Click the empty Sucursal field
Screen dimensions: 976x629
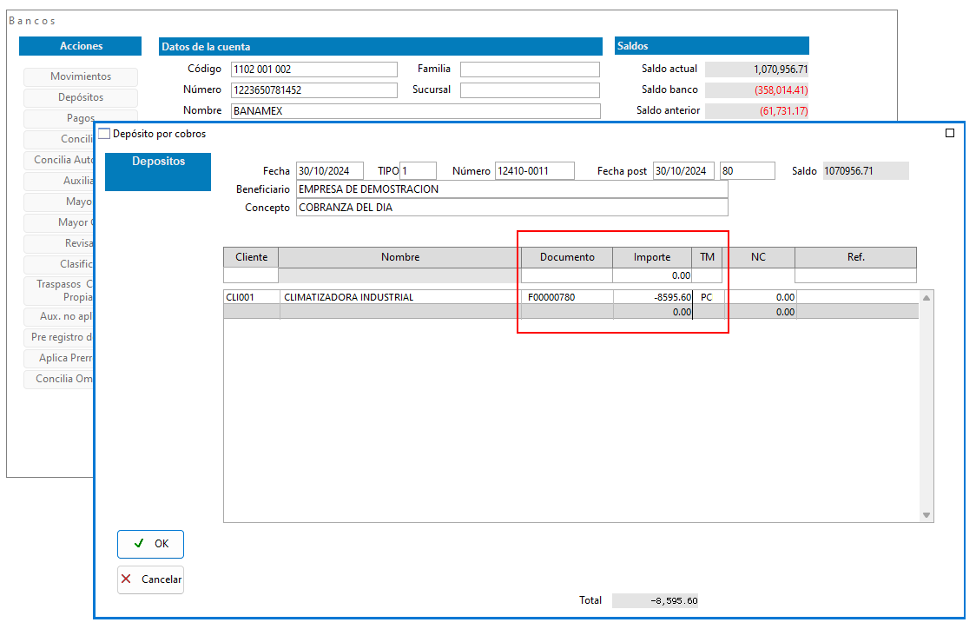point(530,90)
